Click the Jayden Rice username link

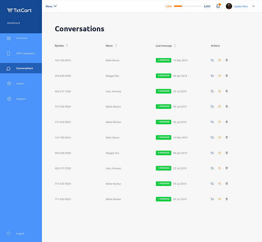pos(241,6)
